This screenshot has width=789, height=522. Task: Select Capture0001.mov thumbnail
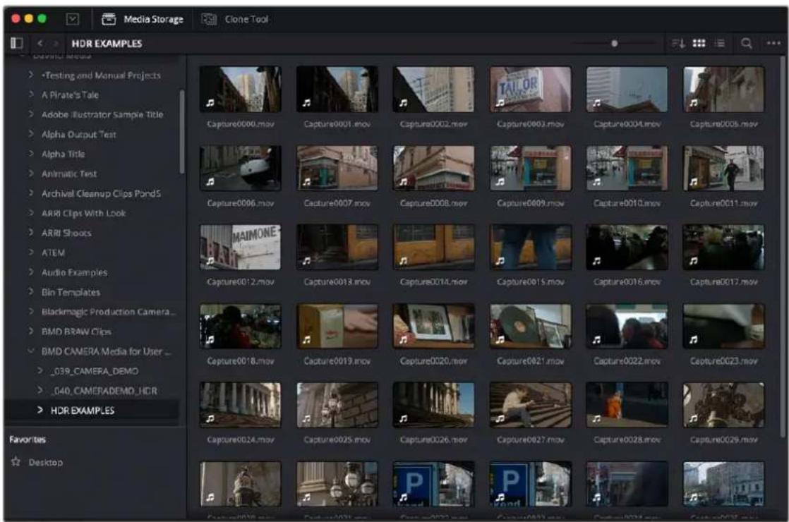[337, 90]
